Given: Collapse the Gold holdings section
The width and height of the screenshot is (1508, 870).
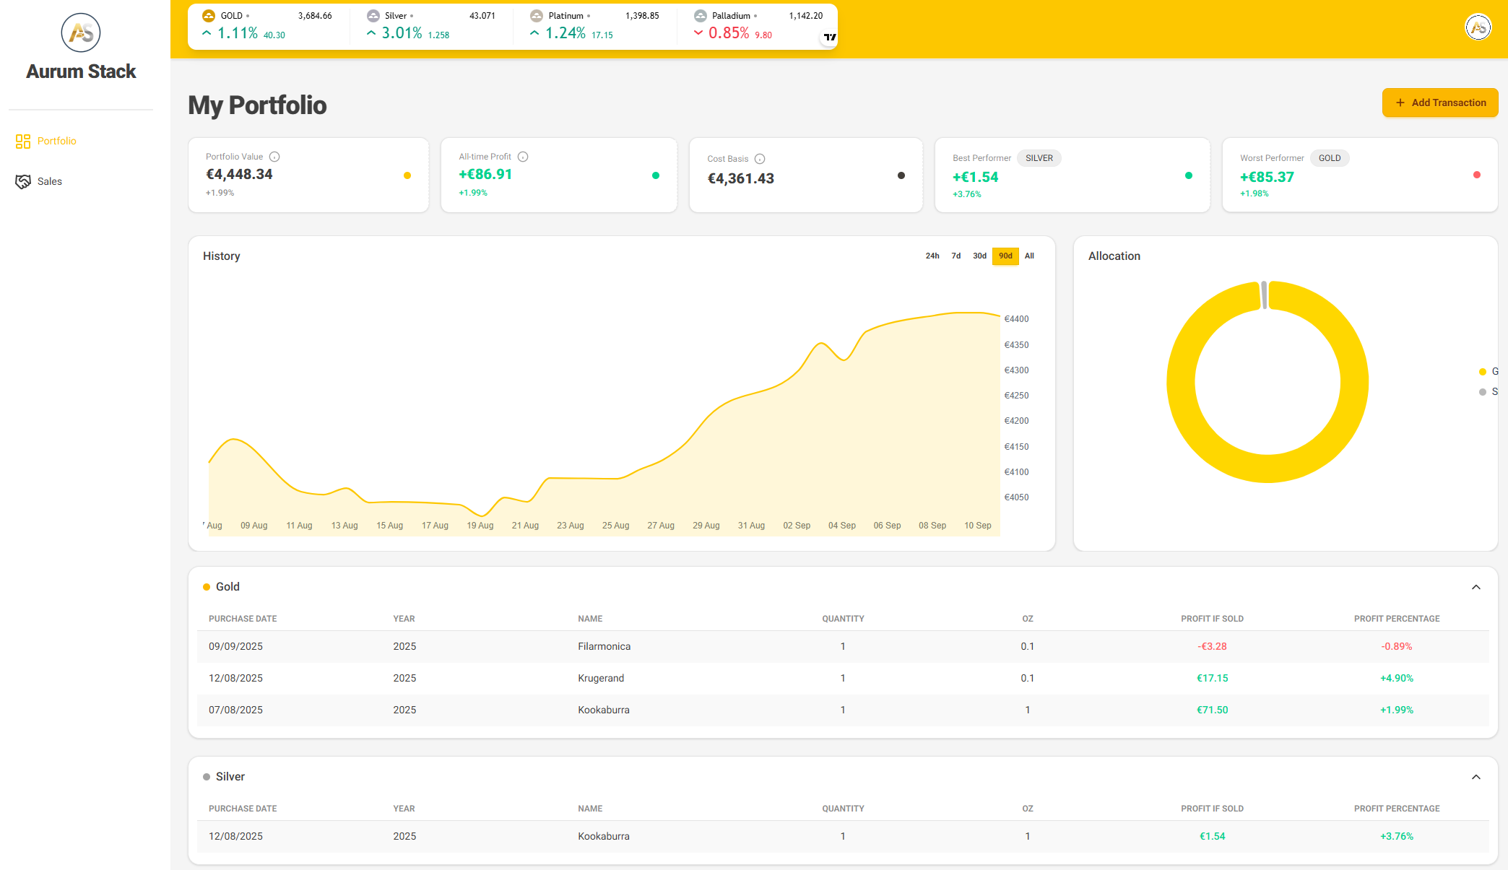Looking at the screenshot, I should coord(1475,587).
